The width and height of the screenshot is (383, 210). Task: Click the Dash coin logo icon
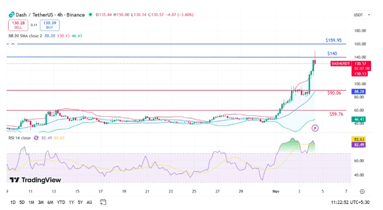coord(11,15)
